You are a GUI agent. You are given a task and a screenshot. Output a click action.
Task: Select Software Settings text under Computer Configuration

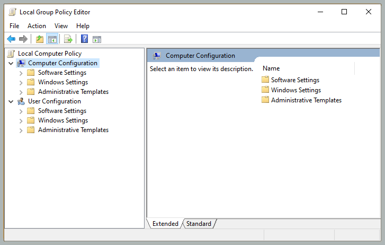click(x=62, y=73)
